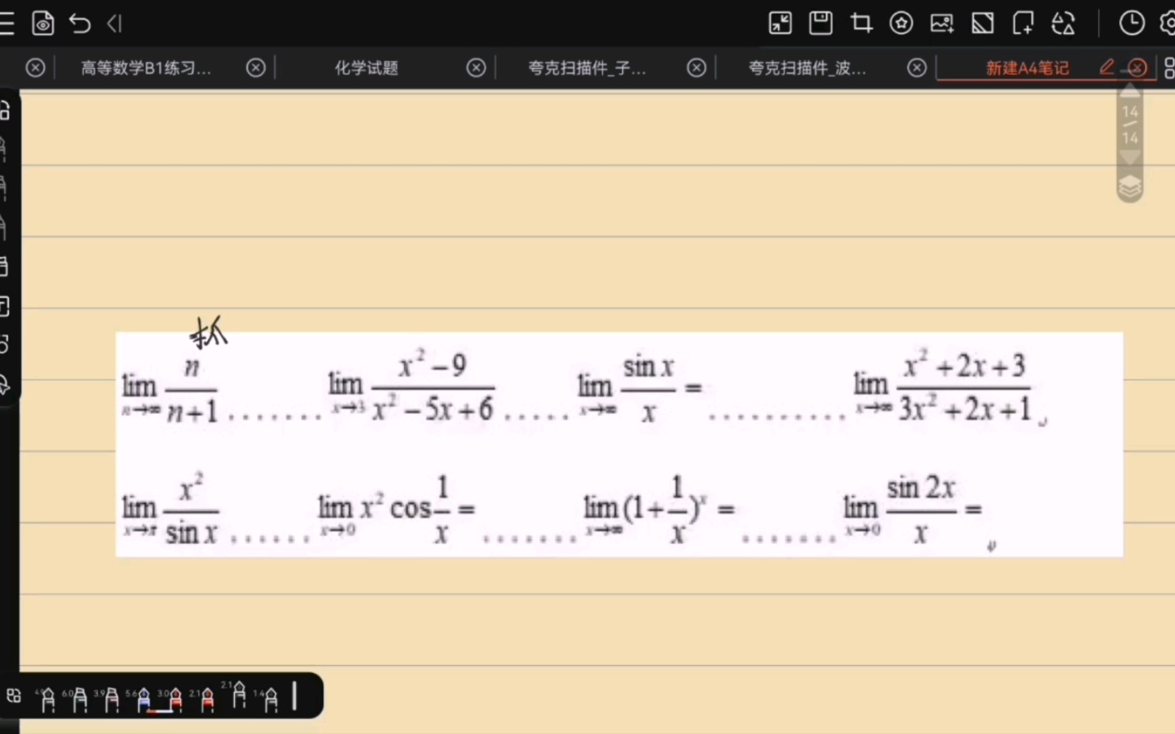Close the 高等数学B1练习 tab
This screenshot has height=734, width=1175.
[x=256, y=68]
